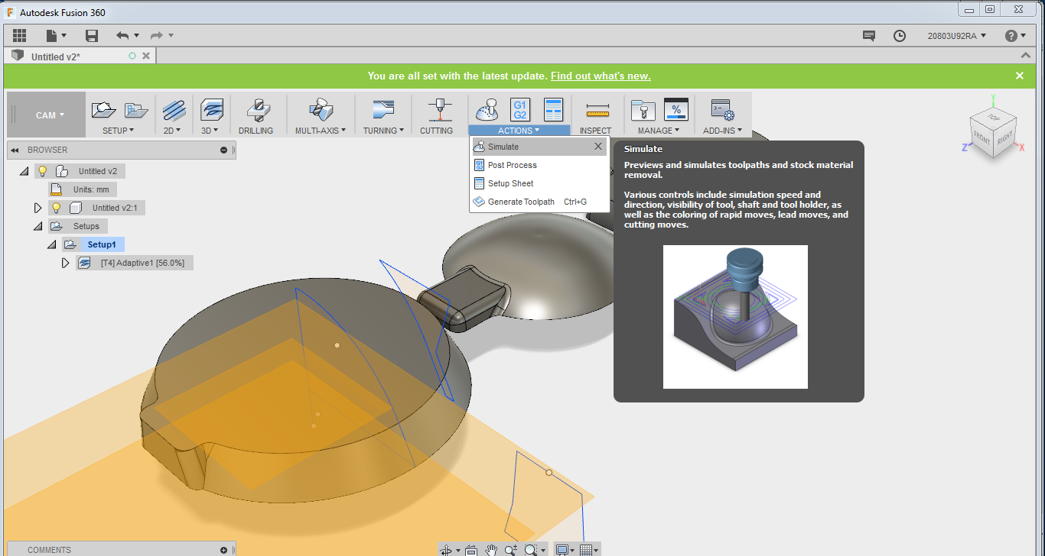Click the TOP face of the ViewCube
The height and width of the screenshot is (556, 1045).
pyautogui.click(x=993, y=118)
